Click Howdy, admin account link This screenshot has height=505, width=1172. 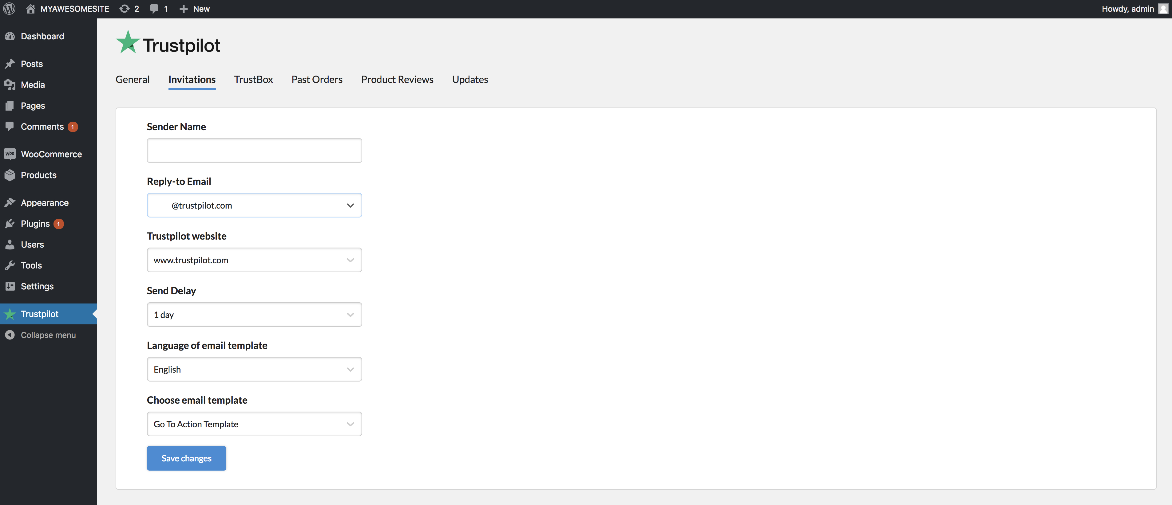1128,9
